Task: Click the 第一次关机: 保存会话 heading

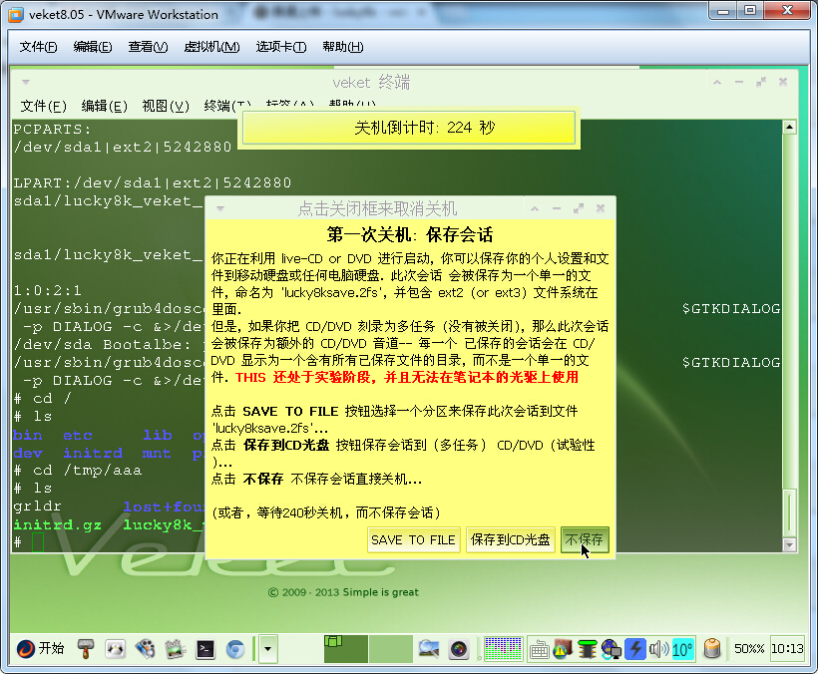Action: 410,234
